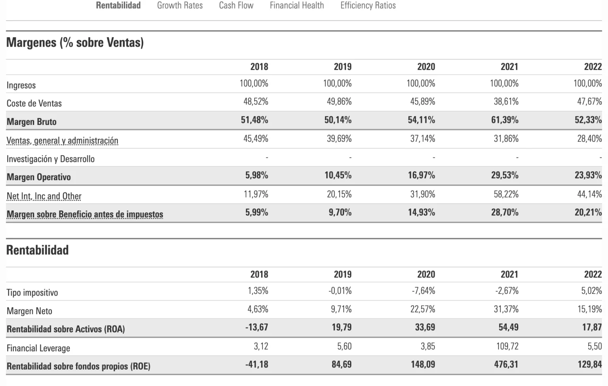This screenshot has width=608, height=386.
Task: Switch to the Growth Rates tab
Action: point(180,6)
